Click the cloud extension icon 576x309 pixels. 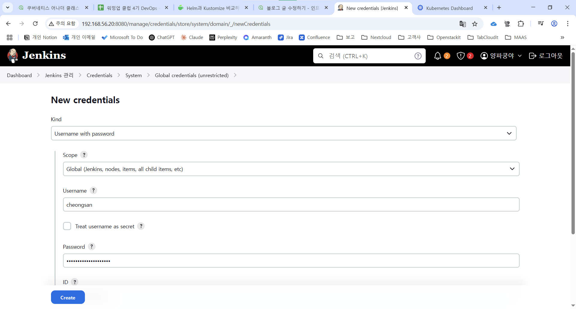[493, 24]
